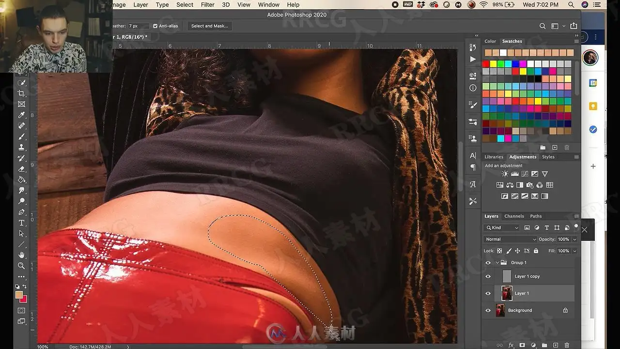
Task: Open the Swatches panel menu
Action: (576, 41)
